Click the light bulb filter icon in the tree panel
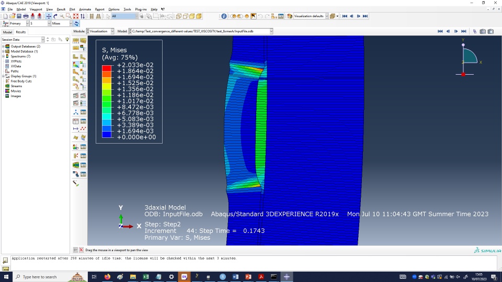This screenshot has width=502, height=282. [x=67, y=39]
